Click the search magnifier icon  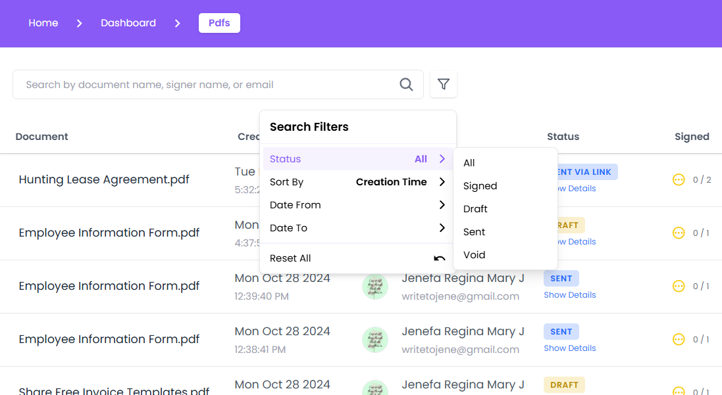pyautogui.click(x=406, y=84)
